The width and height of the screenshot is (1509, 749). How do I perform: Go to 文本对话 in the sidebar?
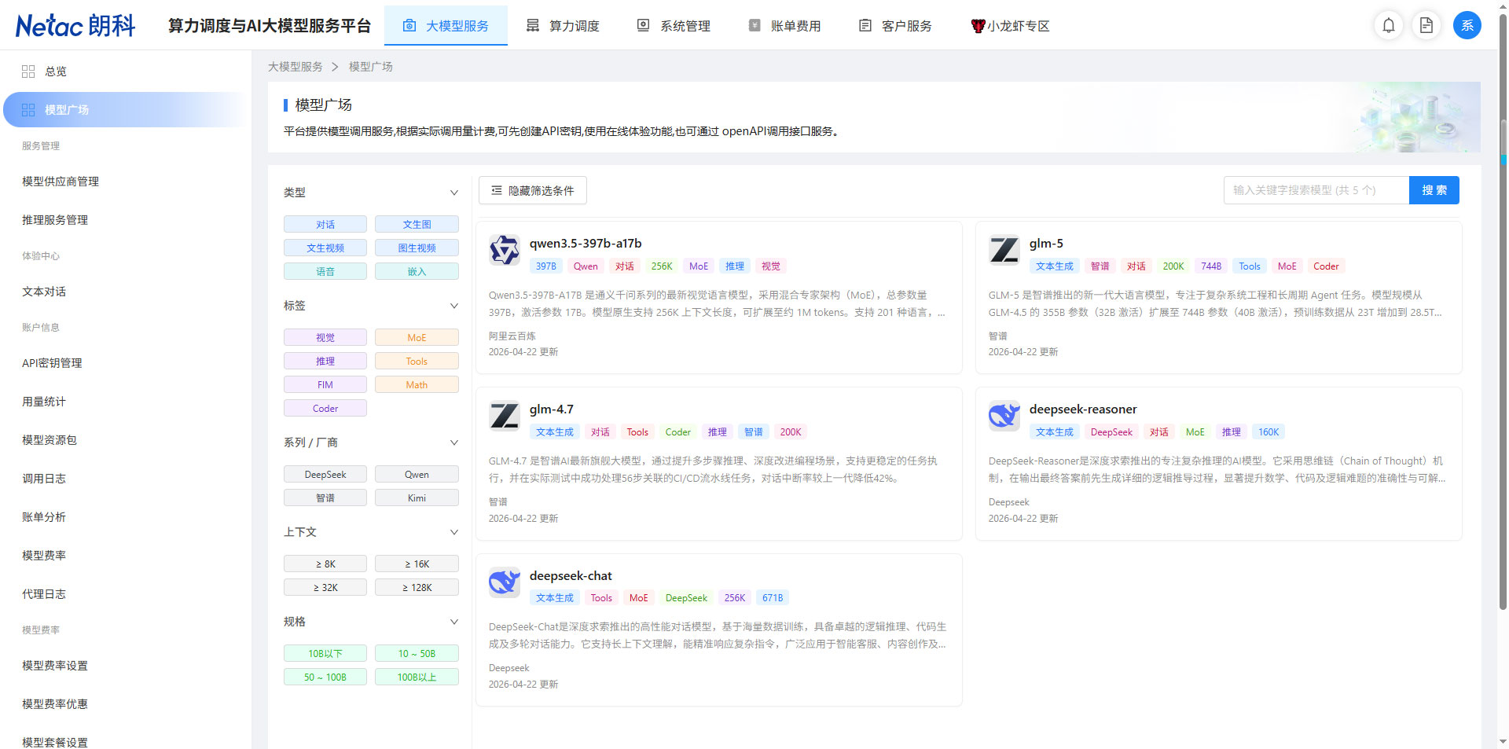pos(44,292)
